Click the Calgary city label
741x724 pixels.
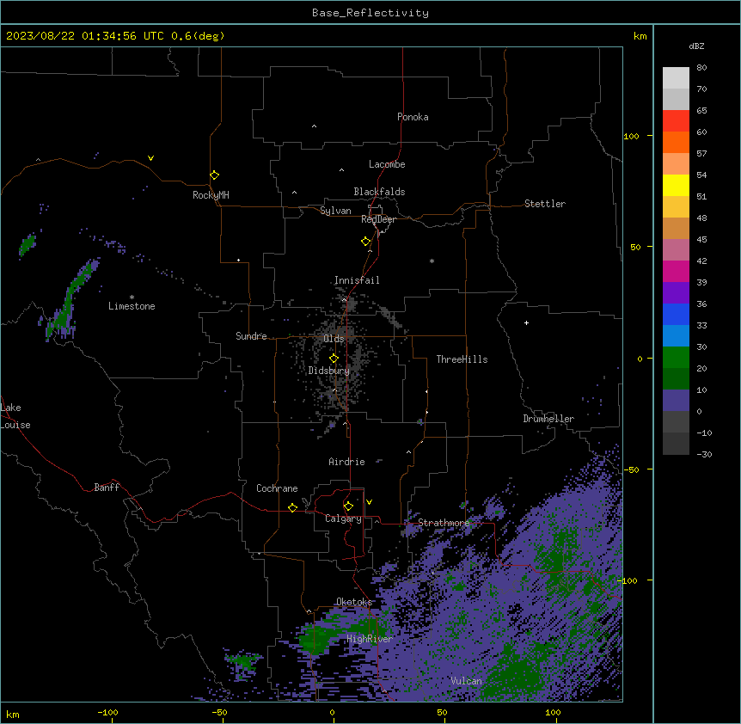344,518
